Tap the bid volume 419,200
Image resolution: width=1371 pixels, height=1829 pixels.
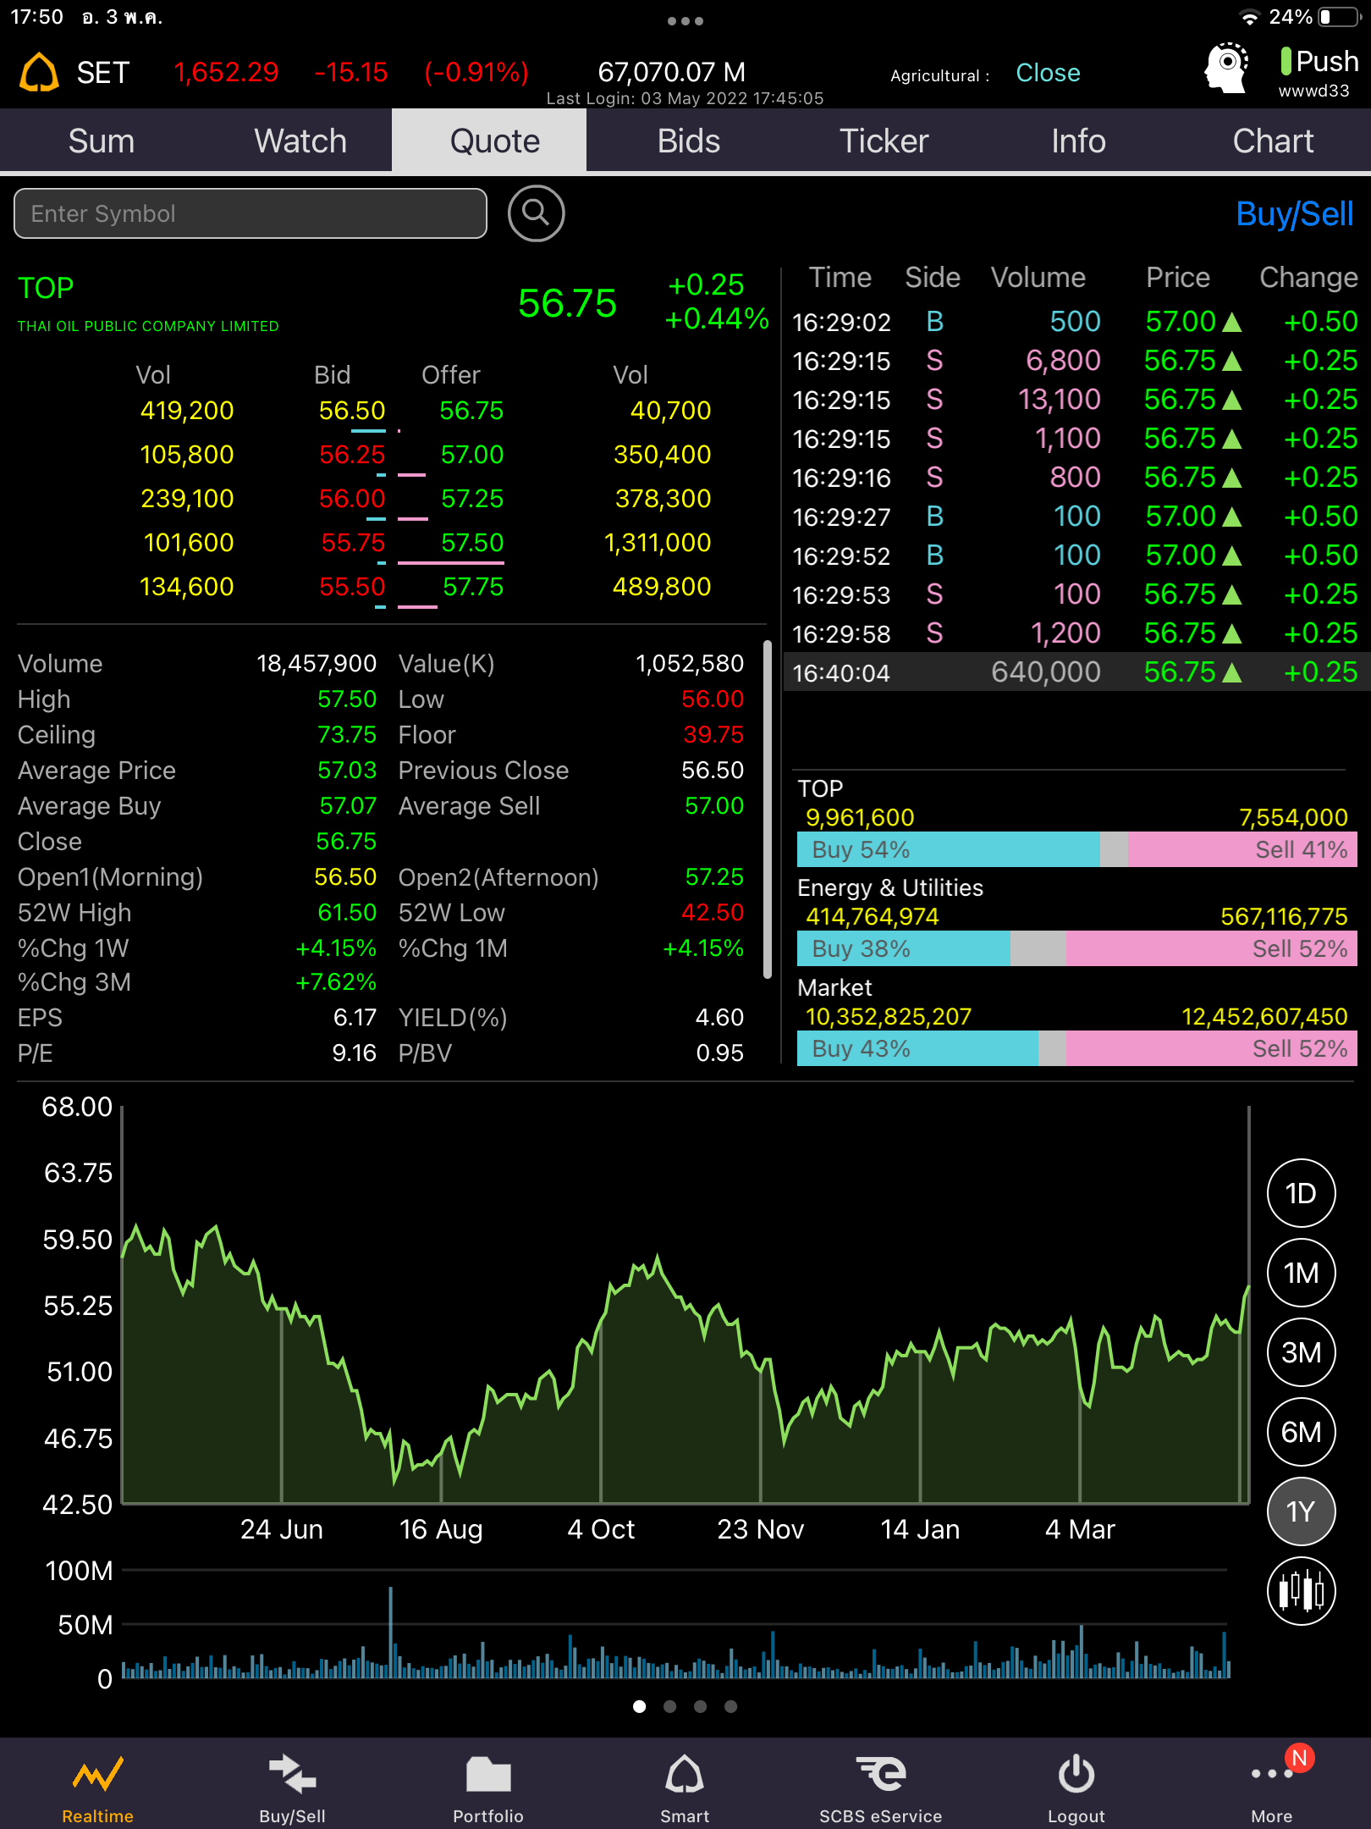(186, 411)
